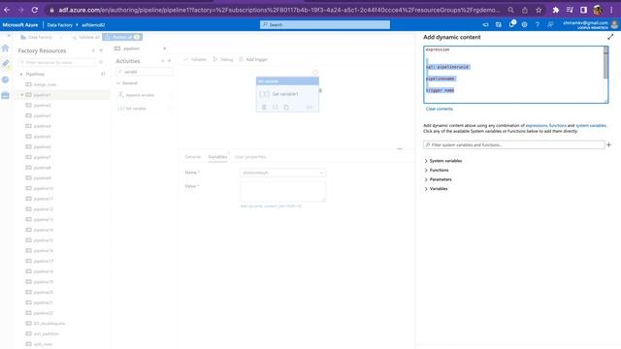Switch to the General tab
The image size is (621, 349).
click(193, 157)
